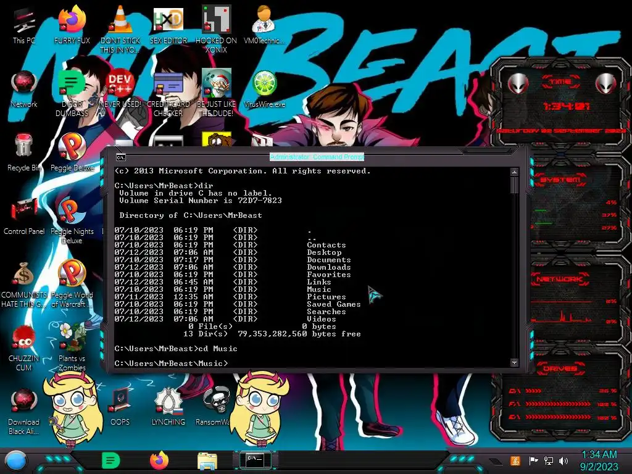Click the Favorites directory entry
This screenshot has height=474, width=632.
coord(328,275)
